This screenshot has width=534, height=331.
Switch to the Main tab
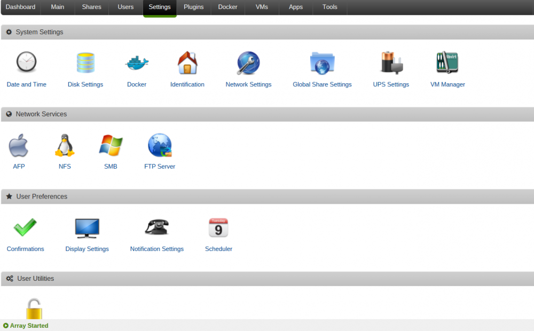58,7
